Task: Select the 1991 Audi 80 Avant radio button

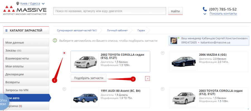Action: (x=64, y=89)
